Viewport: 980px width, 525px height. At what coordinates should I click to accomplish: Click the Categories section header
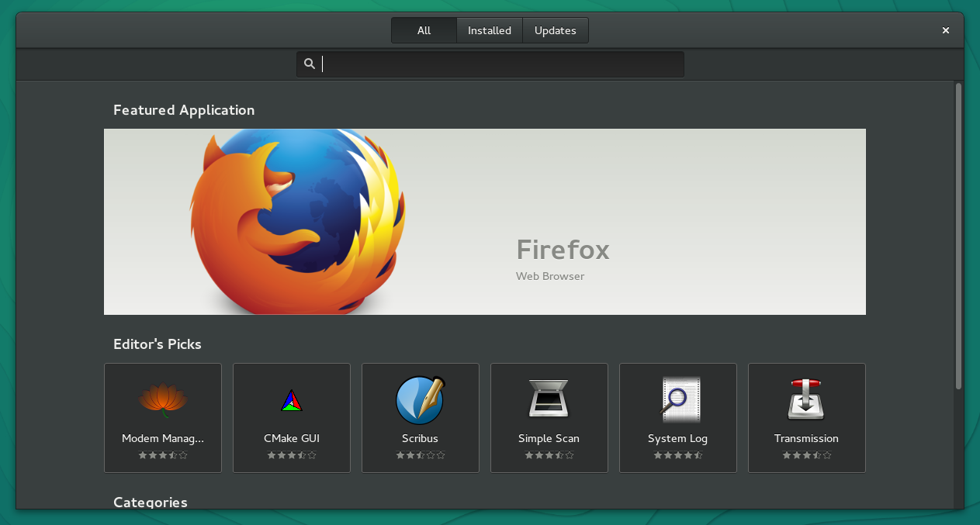150,503
